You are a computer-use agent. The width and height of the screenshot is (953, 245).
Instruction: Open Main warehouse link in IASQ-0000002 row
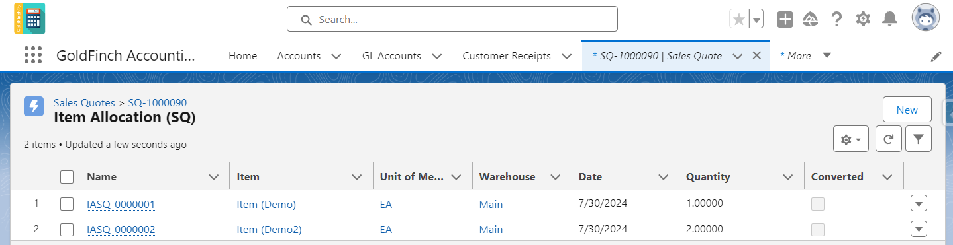(x=491, y=230)
